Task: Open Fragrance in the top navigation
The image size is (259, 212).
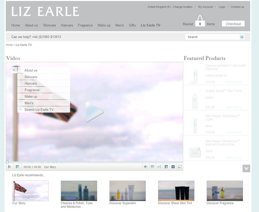Action: 85,25
